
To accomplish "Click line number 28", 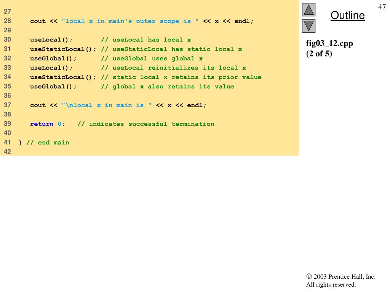I will 8,21.
